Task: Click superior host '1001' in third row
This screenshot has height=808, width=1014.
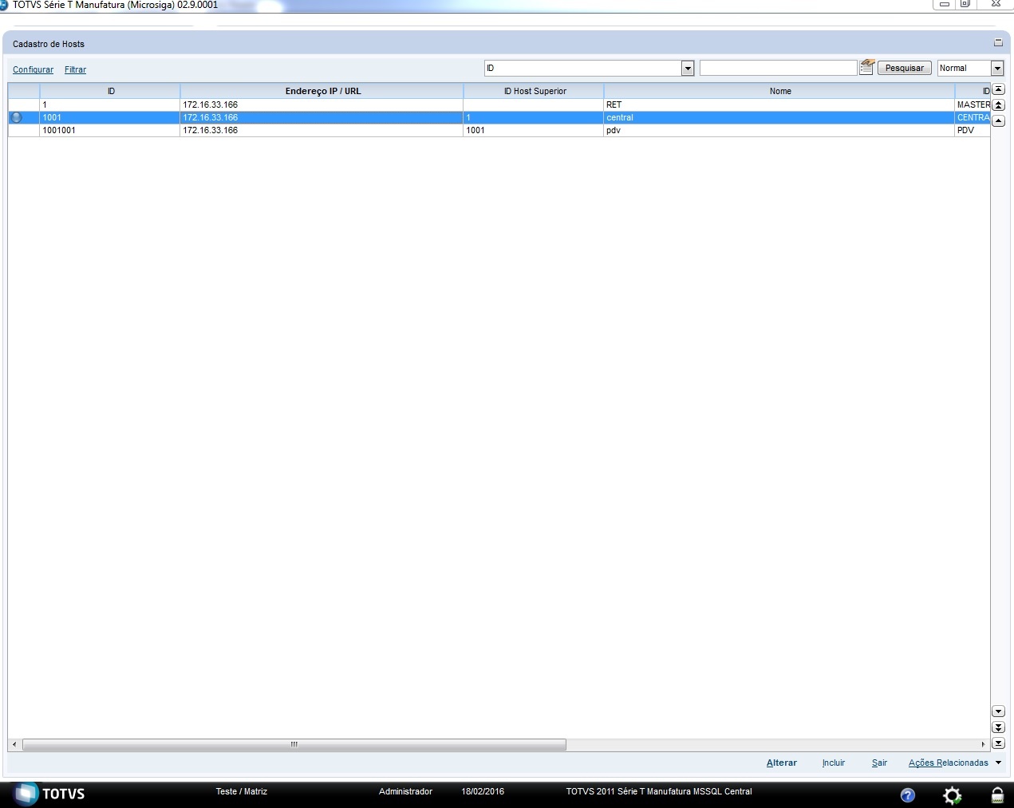Action: click(x=534, y=130)
